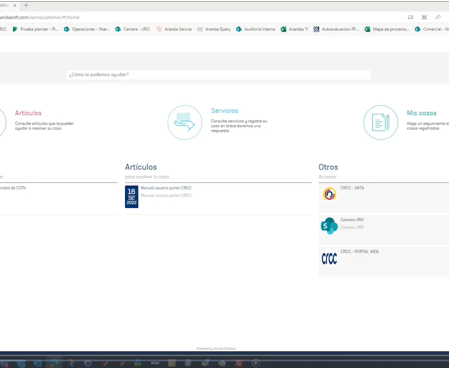449x368 pixels.
Task: Open the Aranda Service bookmark
Action: [x=174, y=29]
